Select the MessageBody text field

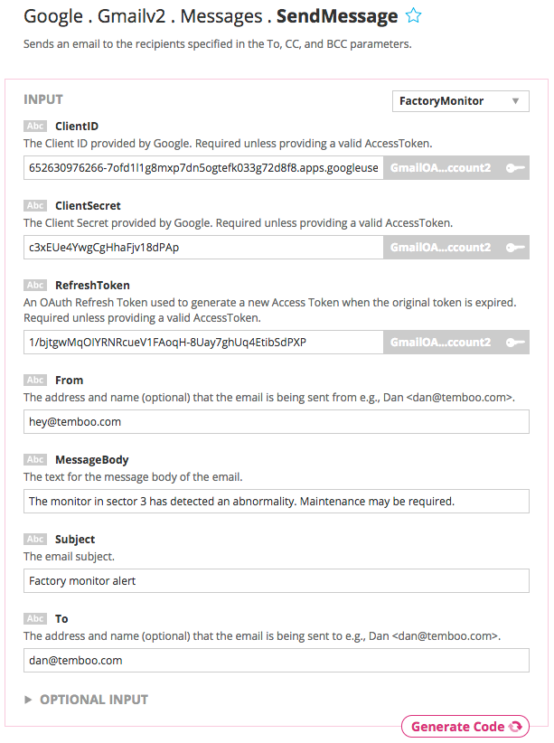pos(276,501)
